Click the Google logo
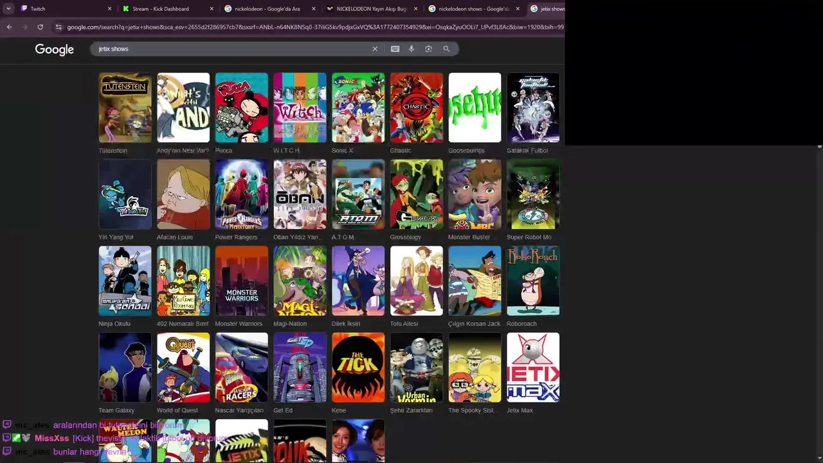This screenshot has width=823, height=463. pos(55,50)
